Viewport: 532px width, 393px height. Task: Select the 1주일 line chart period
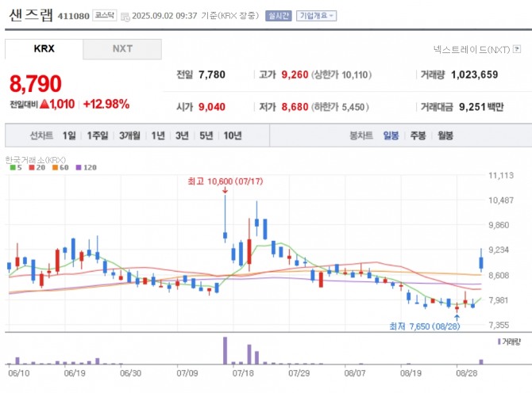[x=98, y=135]
